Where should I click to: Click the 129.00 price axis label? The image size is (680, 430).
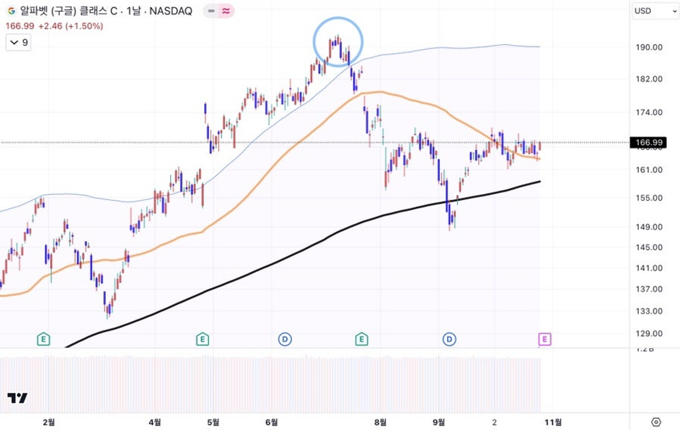pos(648,334)
